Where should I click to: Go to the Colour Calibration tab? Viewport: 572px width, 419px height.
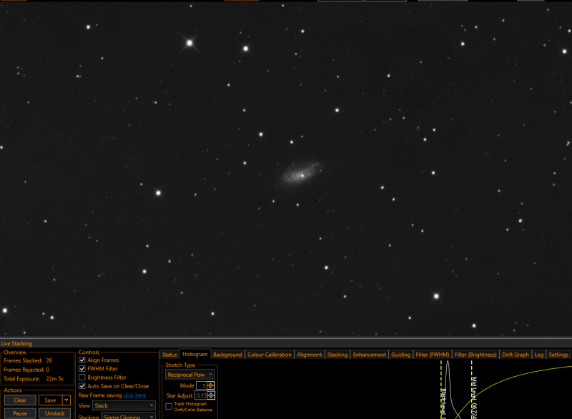click(x=270, y=355)
